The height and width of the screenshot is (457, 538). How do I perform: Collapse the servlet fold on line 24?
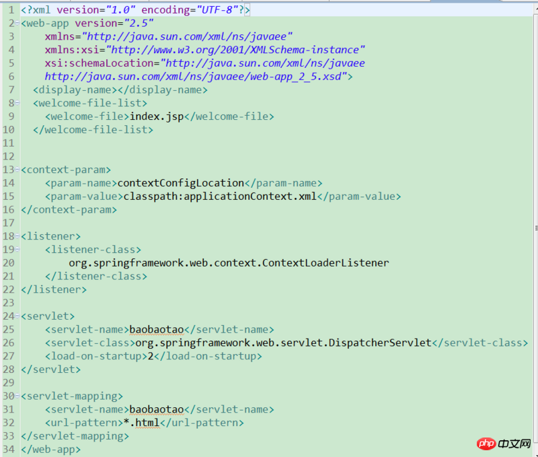pyautogui.click(x=17, y=316)
